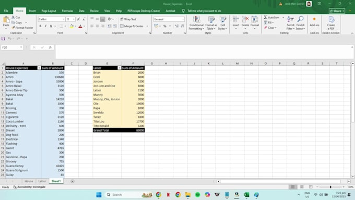Open the Fill dropdown
The height and width of the screenshot is (200, 355).
(269, 22)
